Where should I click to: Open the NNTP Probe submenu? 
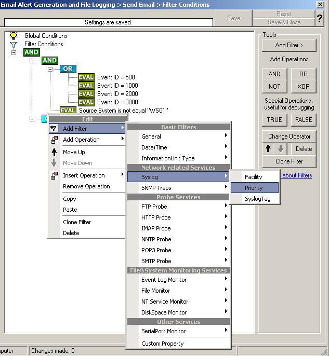(x=179, y=239)
